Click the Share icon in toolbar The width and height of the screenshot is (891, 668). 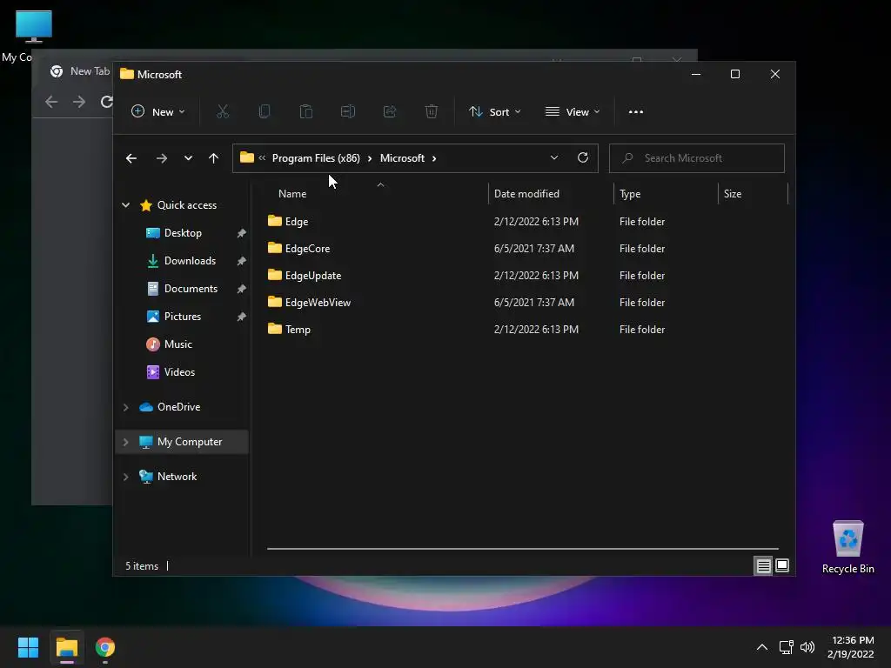[390, 112]
